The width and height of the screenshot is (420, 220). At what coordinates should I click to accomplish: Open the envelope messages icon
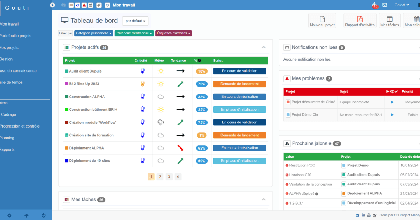pos(385,5)
